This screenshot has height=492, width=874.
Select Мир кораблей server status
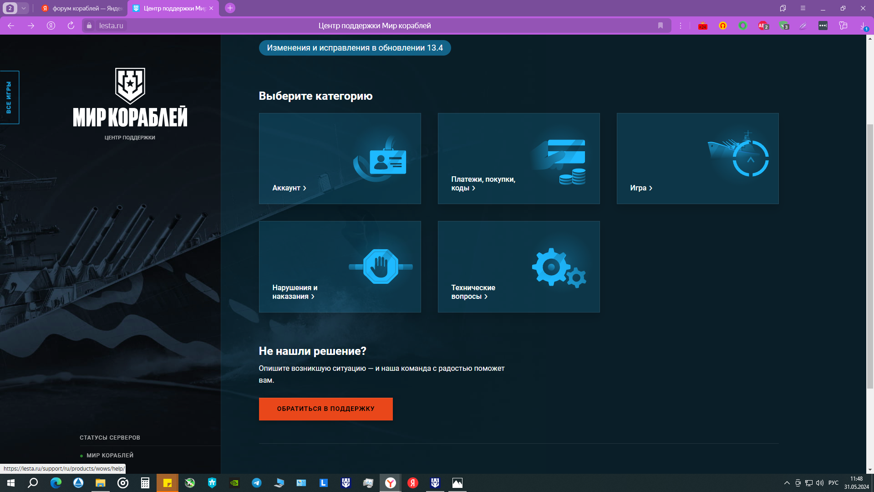[x=110, y=455]
